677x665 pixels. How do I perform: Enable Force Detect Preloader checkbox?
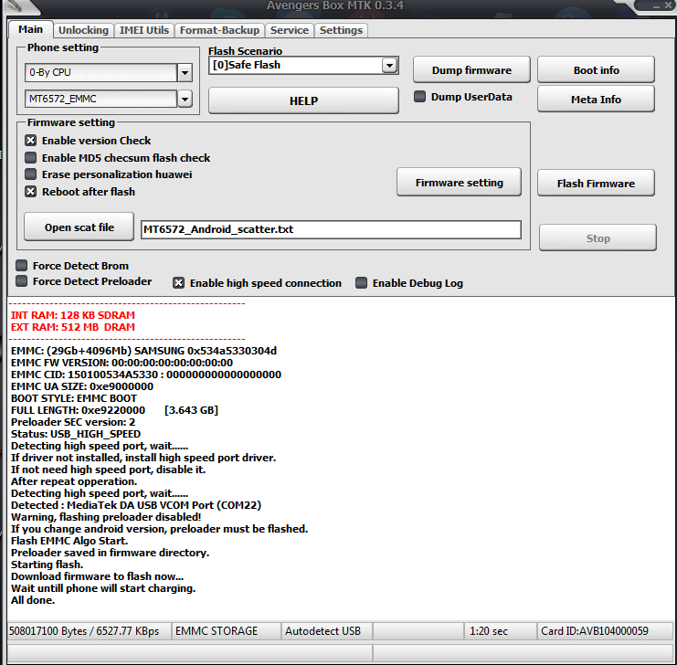(x=22, y=281)
